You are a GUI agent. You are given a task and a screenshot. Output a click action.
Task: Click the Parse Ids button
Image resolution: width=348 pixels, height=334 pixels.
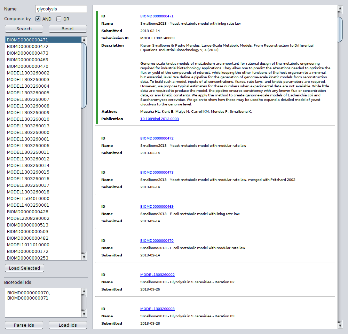click(x=24, y=325)
